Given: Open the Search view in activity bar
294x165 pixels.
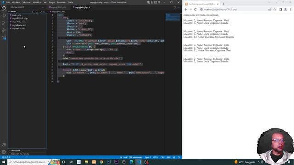Looking at the screenshot, I should click(x=4, y=15).
